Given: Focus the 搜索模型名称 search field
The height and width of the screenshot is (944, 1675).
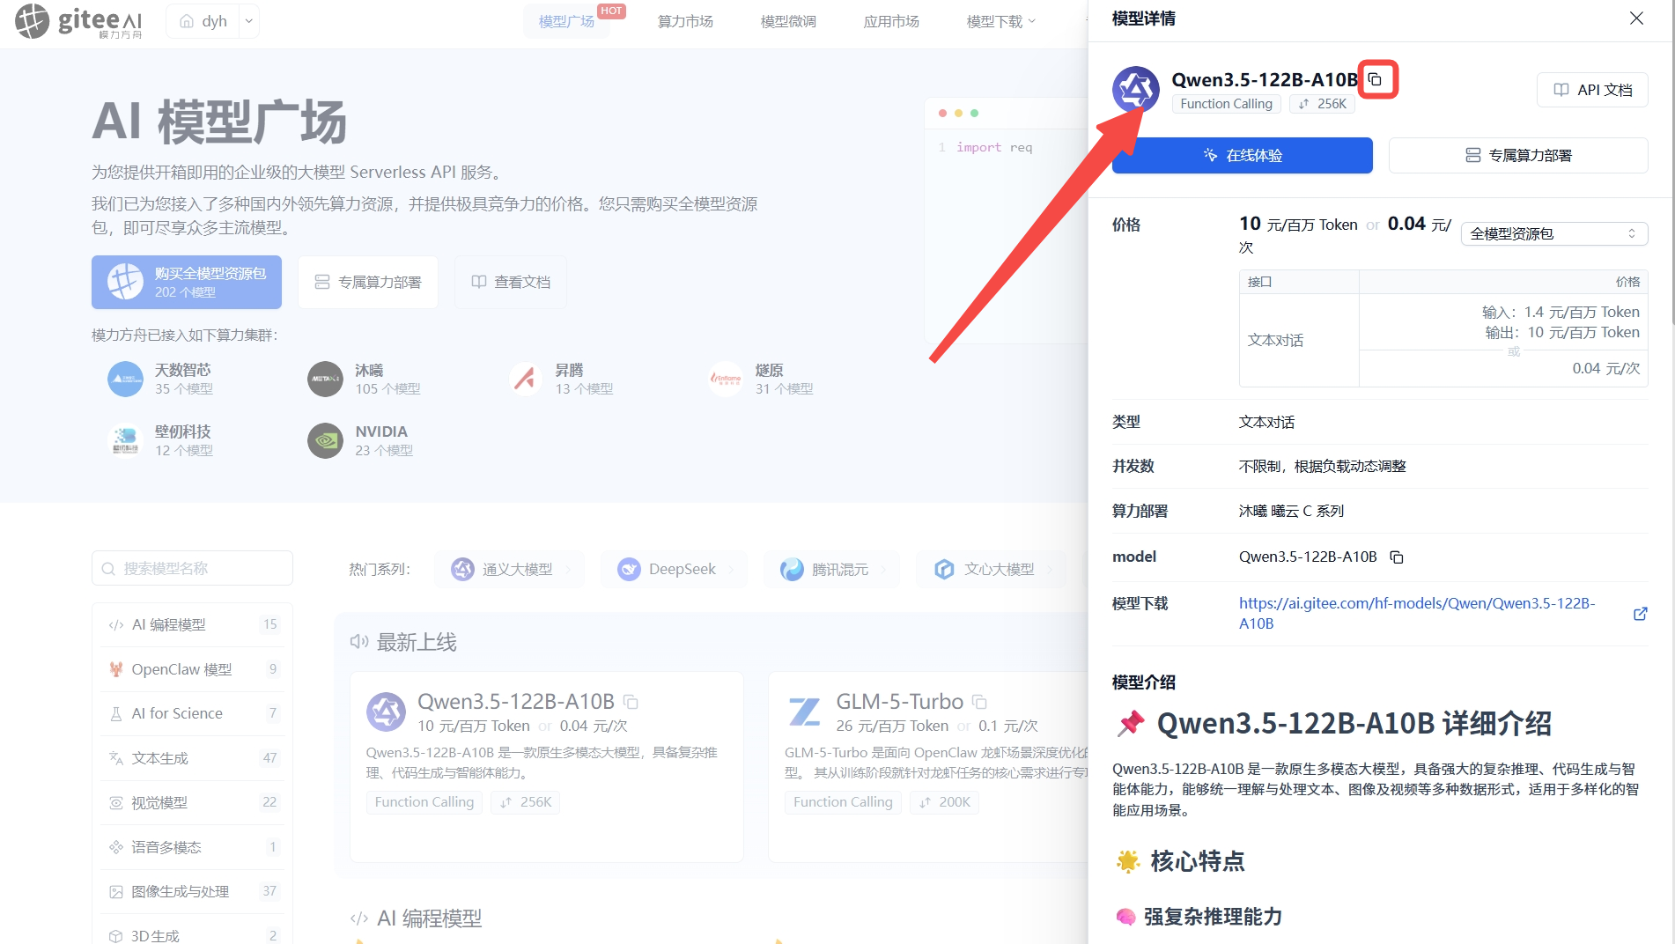Looking at the screenshot, I should coord(192,568).
